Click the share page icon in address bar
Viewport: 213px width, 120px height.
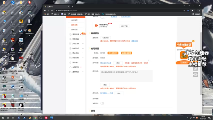184,11
